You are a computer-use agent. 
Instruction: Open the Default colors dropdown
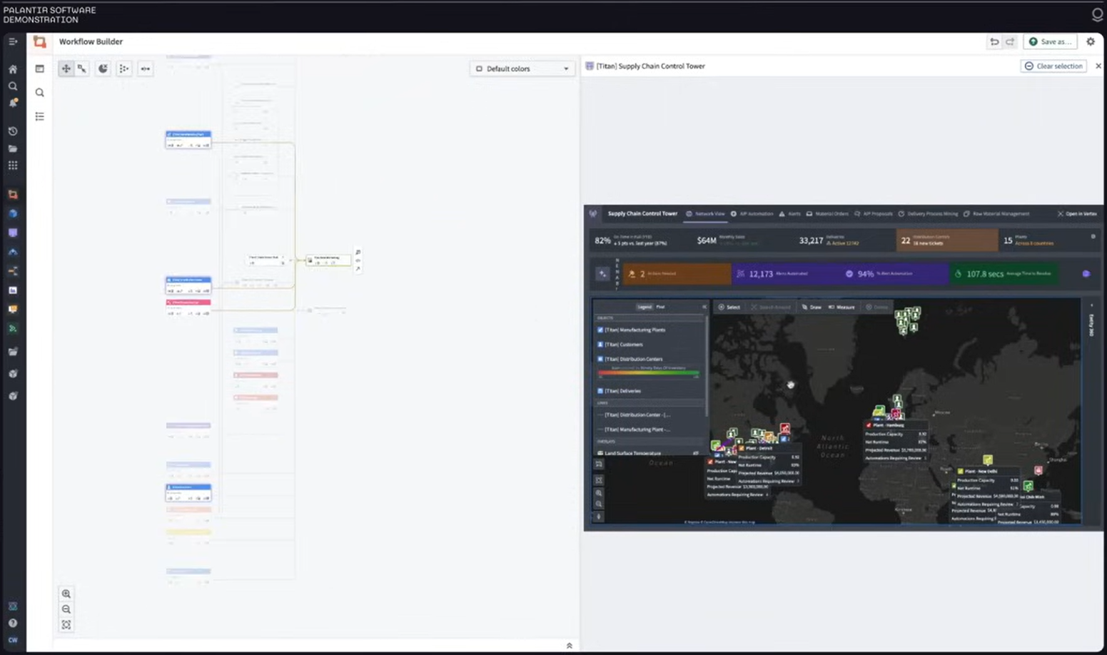coord(522,68)
